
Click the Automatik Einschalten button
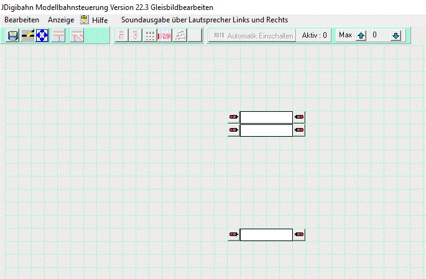252,35
